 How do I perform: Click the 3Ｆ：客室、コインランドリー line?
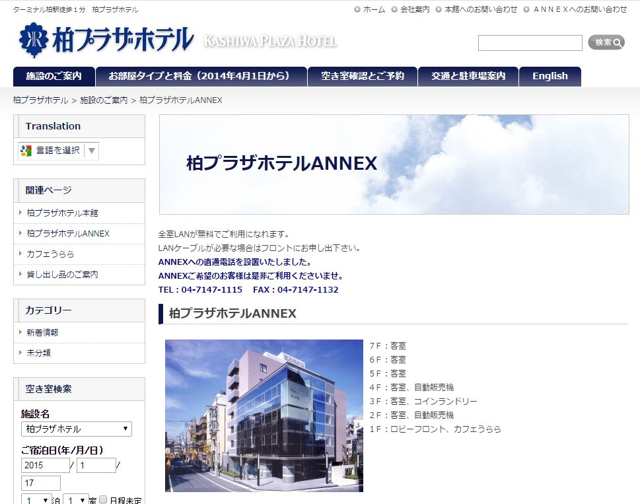click(423, 402)
